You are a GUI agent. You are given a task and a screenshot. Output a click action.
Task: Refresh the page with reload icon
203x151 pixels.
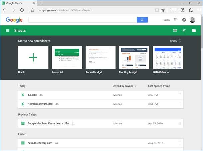click(x=22, y=10)
